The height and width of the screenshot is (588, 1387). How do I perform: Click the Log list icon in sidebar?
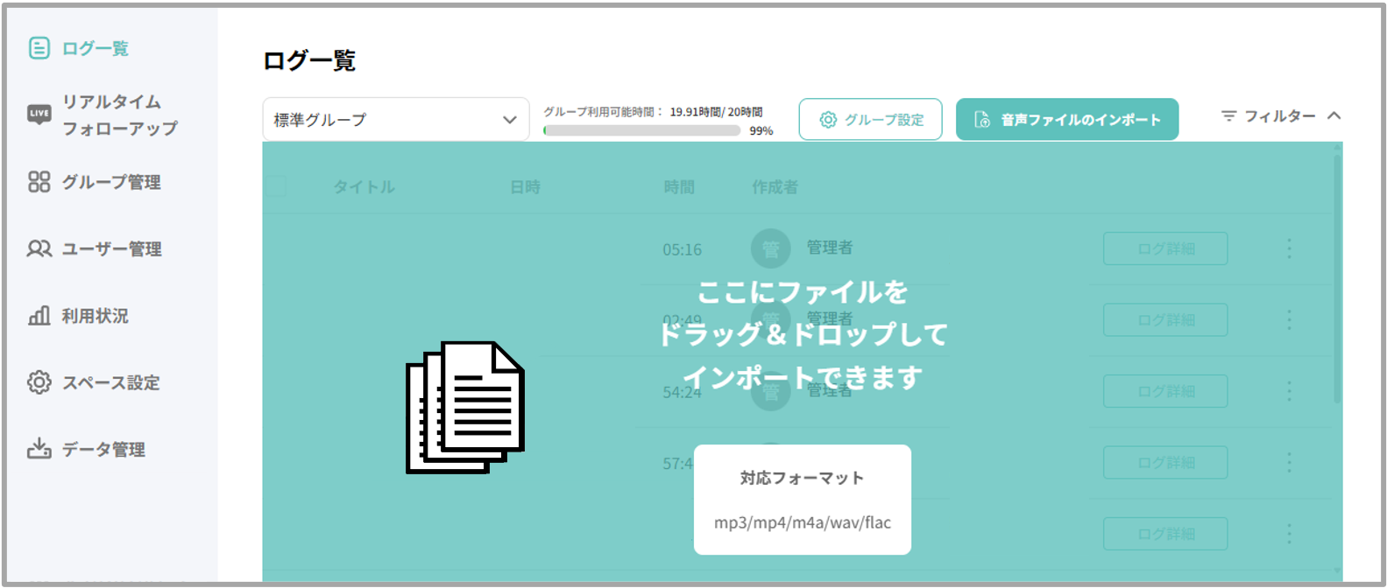pos(39,48)
